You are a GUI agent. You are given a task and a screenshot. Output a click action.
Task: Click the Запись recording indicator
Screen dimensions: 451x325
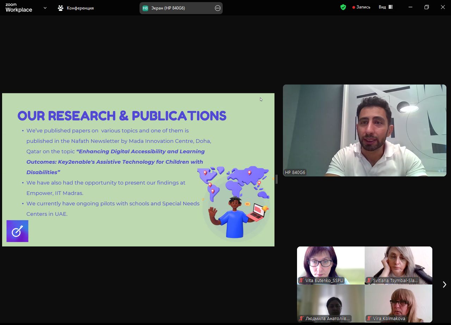[x=361, y=7]
